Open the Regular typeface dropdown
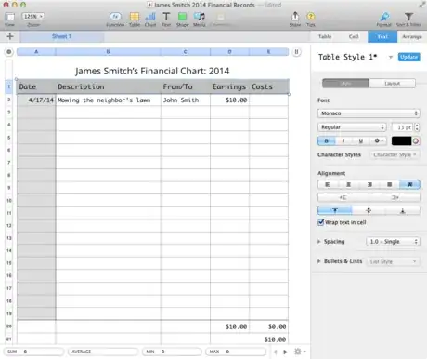The width and height of the screenshot is (427, 359). pos(352,127)
